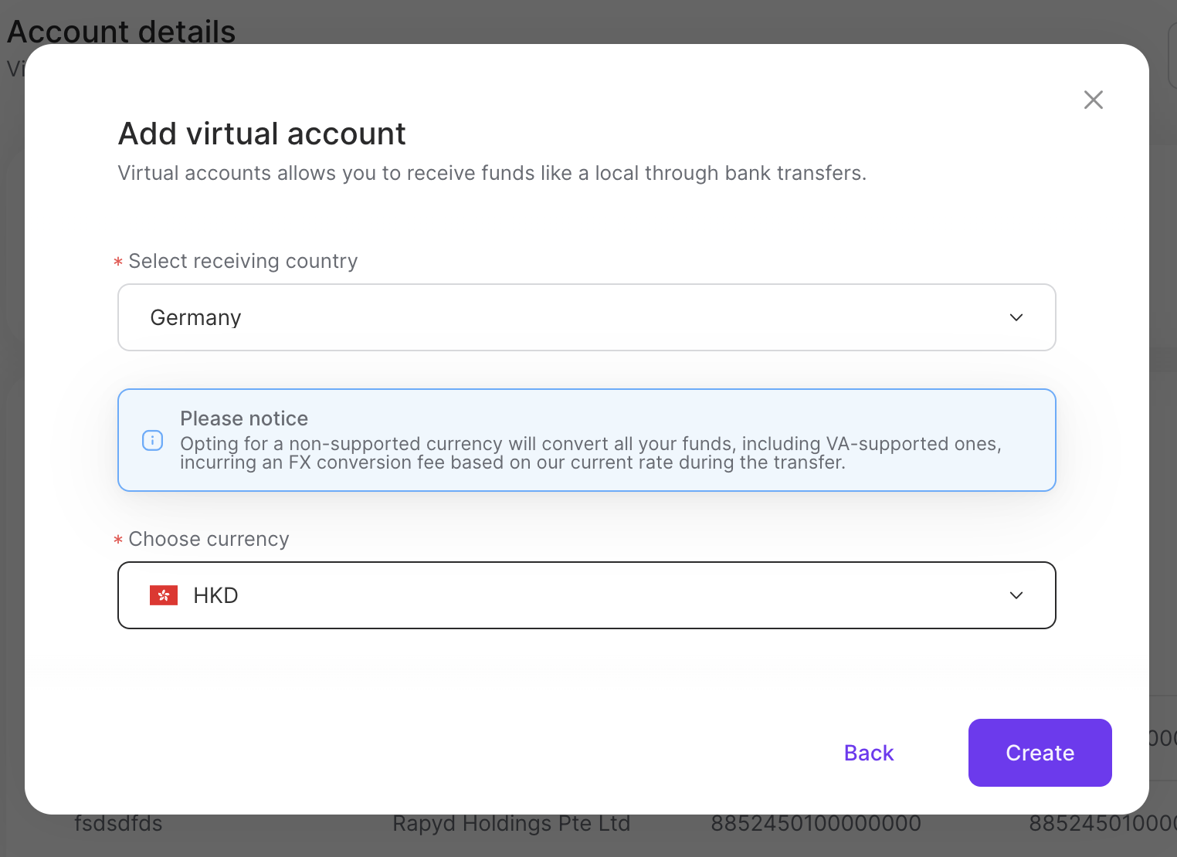Click the chevron on the country selector
The height and width of the screenshot is (857, 1177).
point(1016,317)
